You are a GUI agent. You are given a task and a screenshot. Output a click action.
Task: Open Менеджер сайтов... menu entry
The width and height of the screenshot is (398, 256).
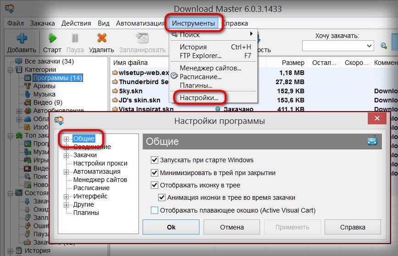pos(210,68)
